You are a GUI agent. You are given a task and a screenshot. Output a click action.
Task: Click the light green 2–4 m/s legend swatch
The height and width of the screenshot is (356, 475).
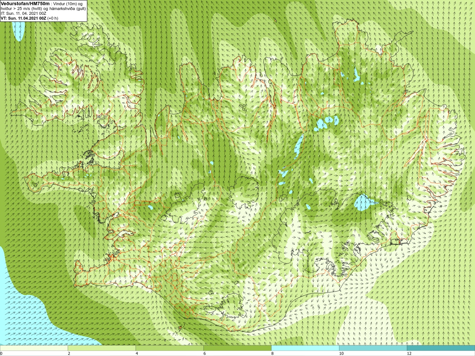point(102,348)
